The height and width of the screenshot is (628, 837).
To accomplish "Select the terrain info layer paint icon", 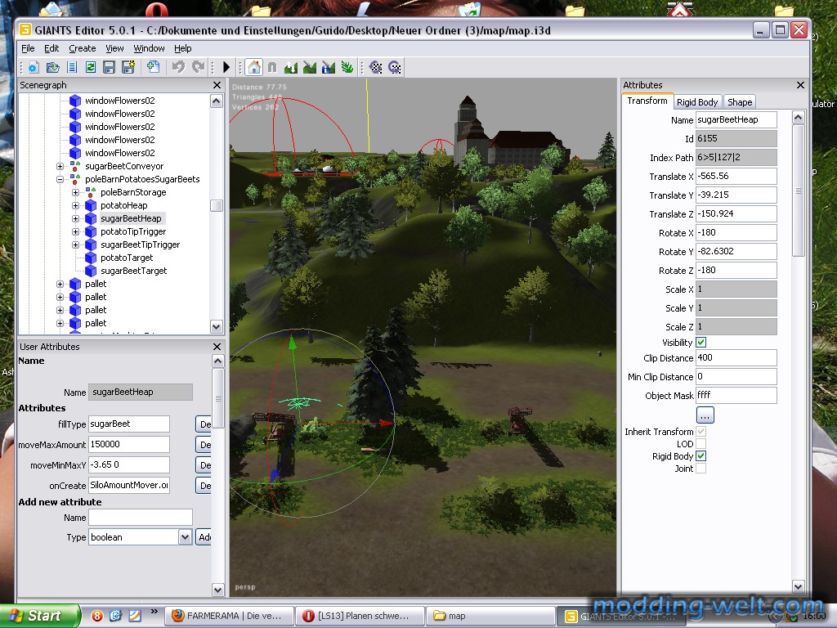I will (329, 67).
